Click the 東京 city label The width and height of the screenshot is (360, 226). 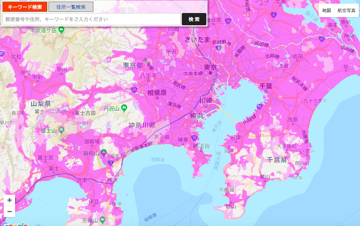[210, 67]
